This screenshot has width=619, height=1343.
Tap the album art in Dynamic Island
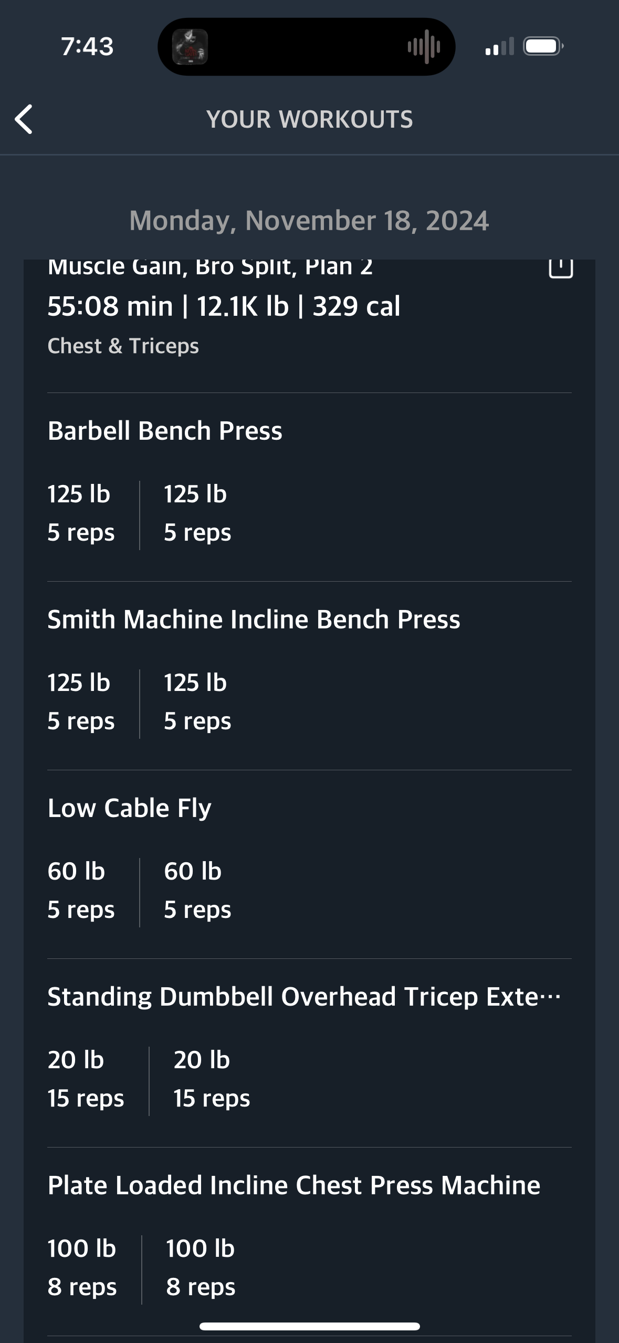(190, 47)
